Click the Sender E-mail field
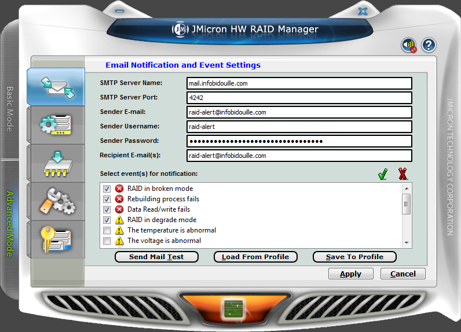This screenshot has height=332, width=461. tap(299, 112)
